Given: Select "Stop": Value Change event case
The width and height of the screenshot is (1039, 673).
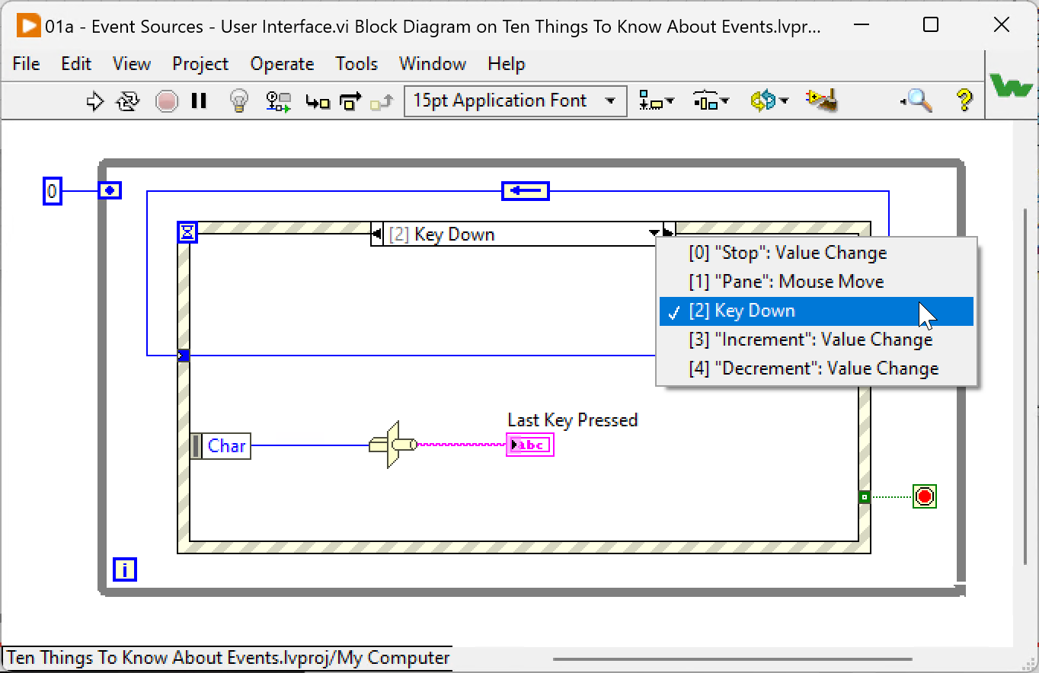Looking at the screenshot, I should [816, 253].
